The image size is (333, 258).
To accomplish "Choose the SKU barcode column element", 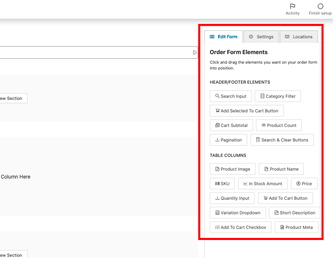I will [x=222, y=184].
